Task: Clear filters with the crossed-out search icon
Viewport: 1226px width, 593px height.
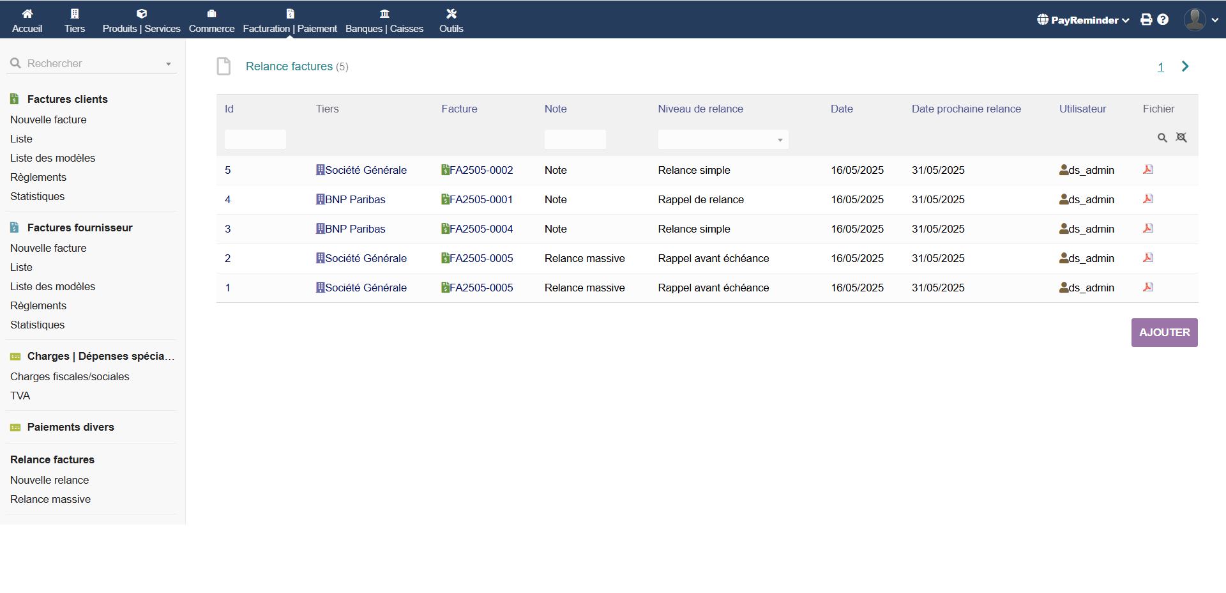Action: point(1181,138)
